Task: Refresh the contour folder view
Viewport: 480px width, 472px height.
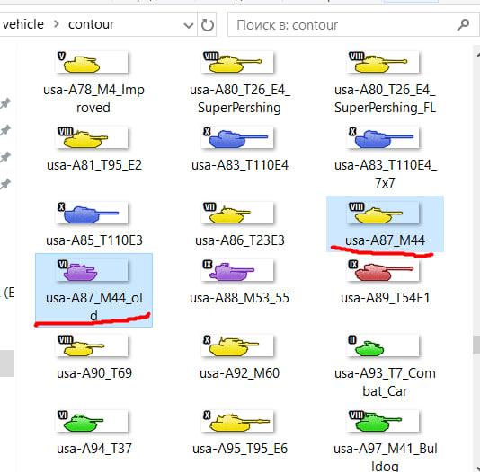Action: tap(208, 25)
